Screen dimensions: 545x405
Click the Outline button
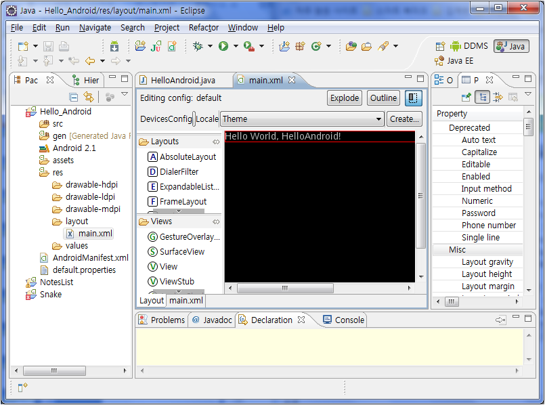point(383,98)
